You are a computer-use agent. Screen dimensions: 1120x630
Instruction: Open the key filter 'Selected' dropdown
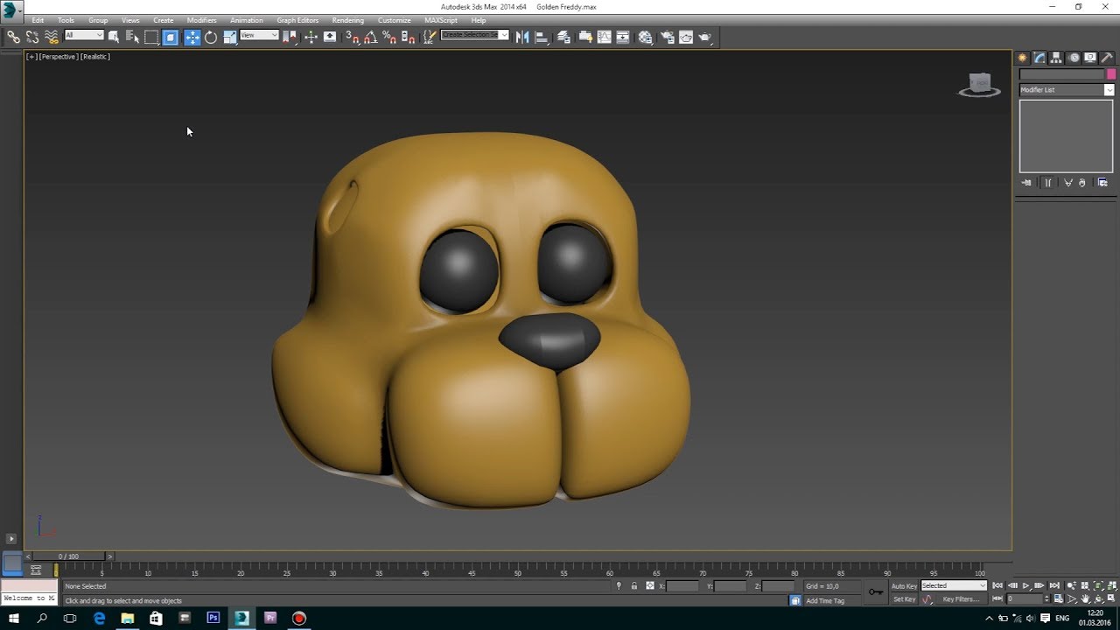(x=954, y=585)
